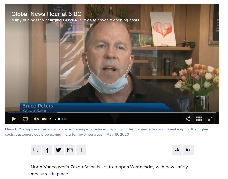Decrease article font size -A
228x179 pixels.
coord(177,150)
